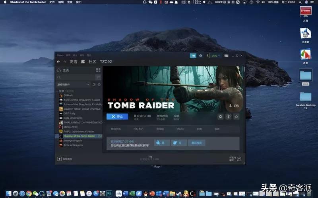Toggle Steam Big Picture mode icon
Viewport: 318px width, 198px height.
click(226, 55)
